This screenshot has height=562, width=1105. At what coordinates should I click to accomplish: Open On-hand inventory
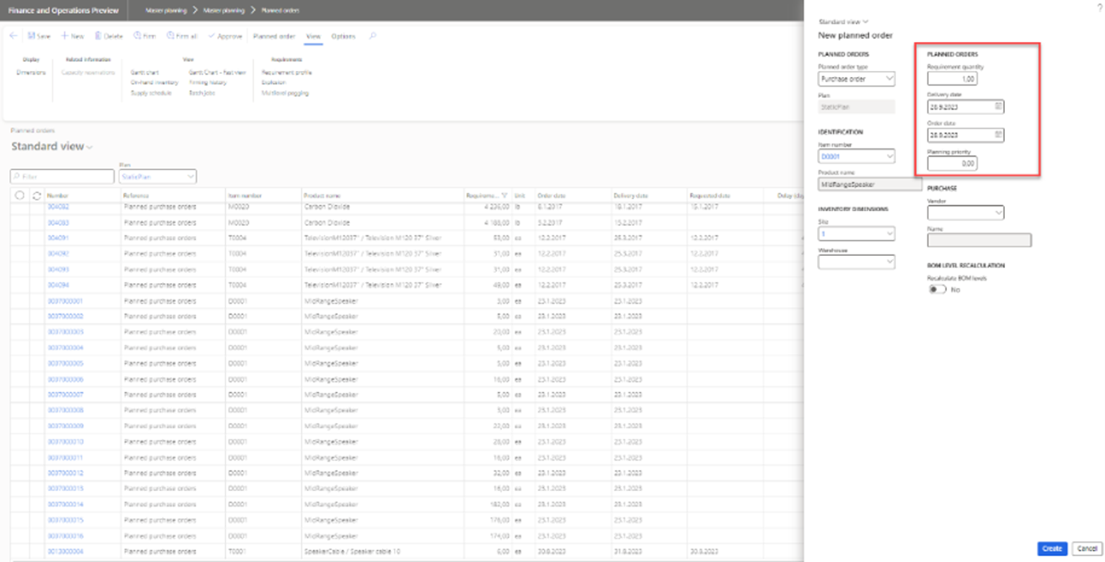point(154,83)
